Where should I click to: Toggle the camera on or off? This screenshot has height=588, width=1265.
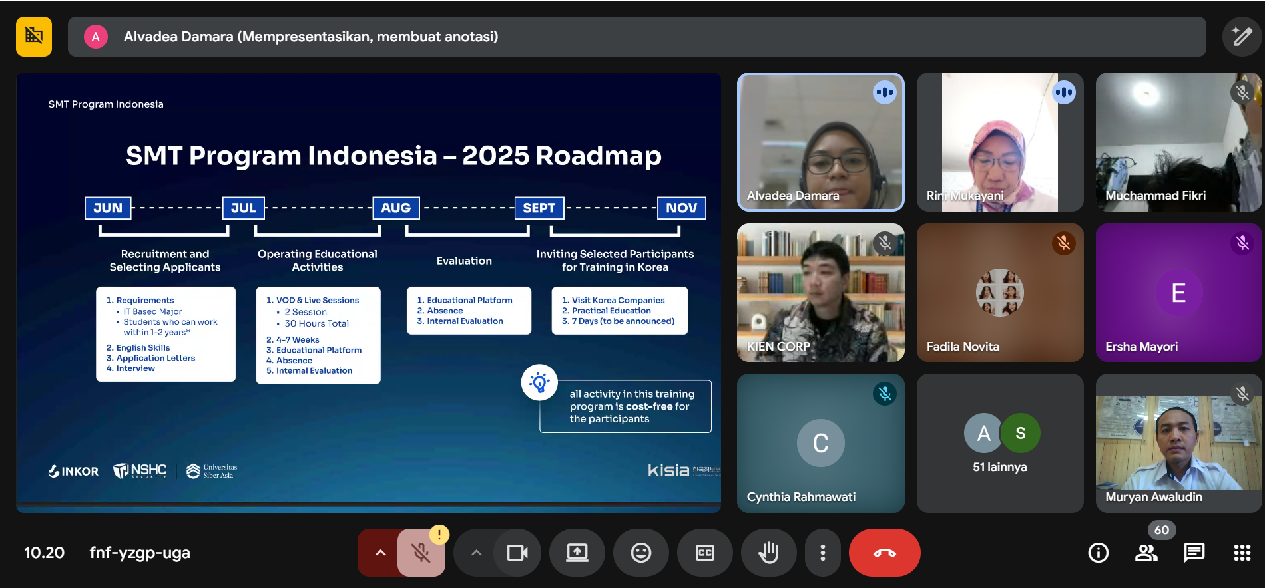click(517, 553)
